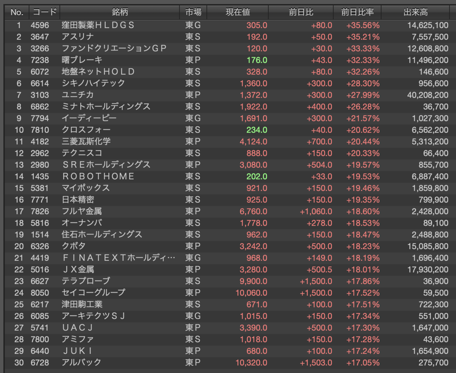Select ＪＸ金属 stock name

(78, 269)
